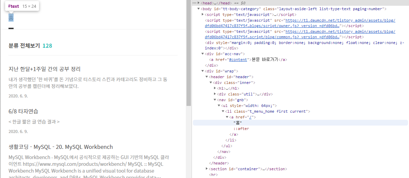Select the "홈" text node row
This screenshot has width=409, height=178.
click(x=300, y=123)
